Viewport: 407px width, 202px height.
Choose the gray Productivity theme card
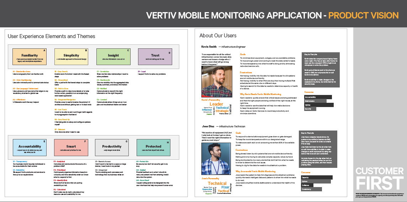tap(112, 148)
